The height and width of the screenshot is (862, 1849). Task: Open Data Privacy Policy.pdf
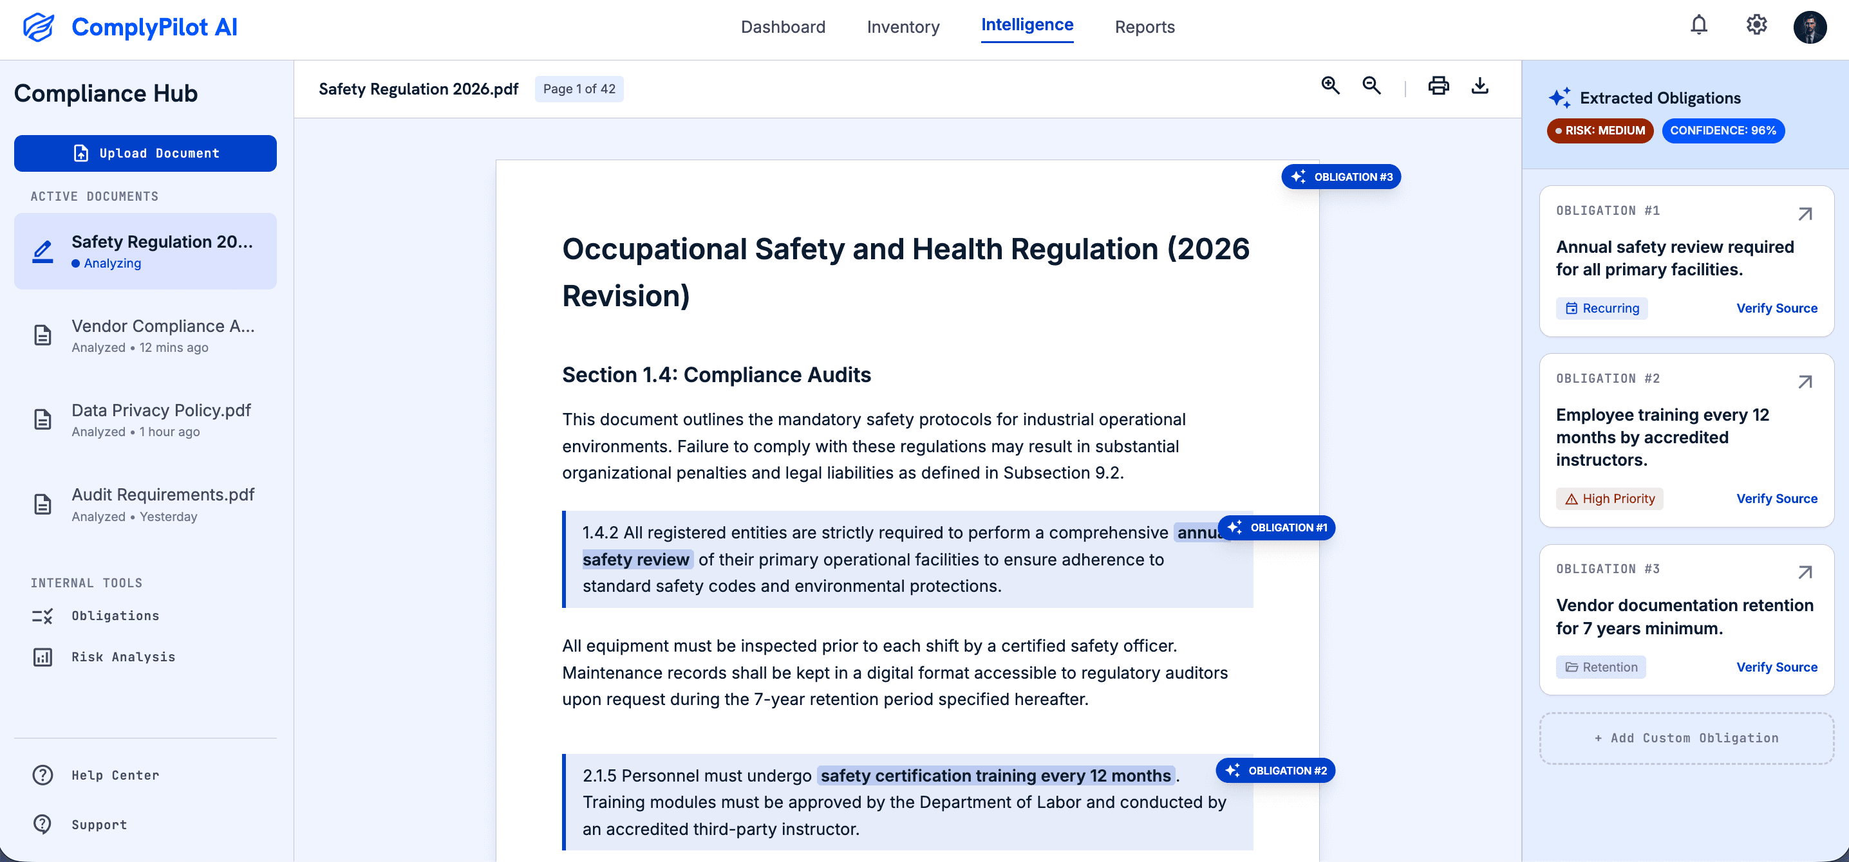pos(145,419)
